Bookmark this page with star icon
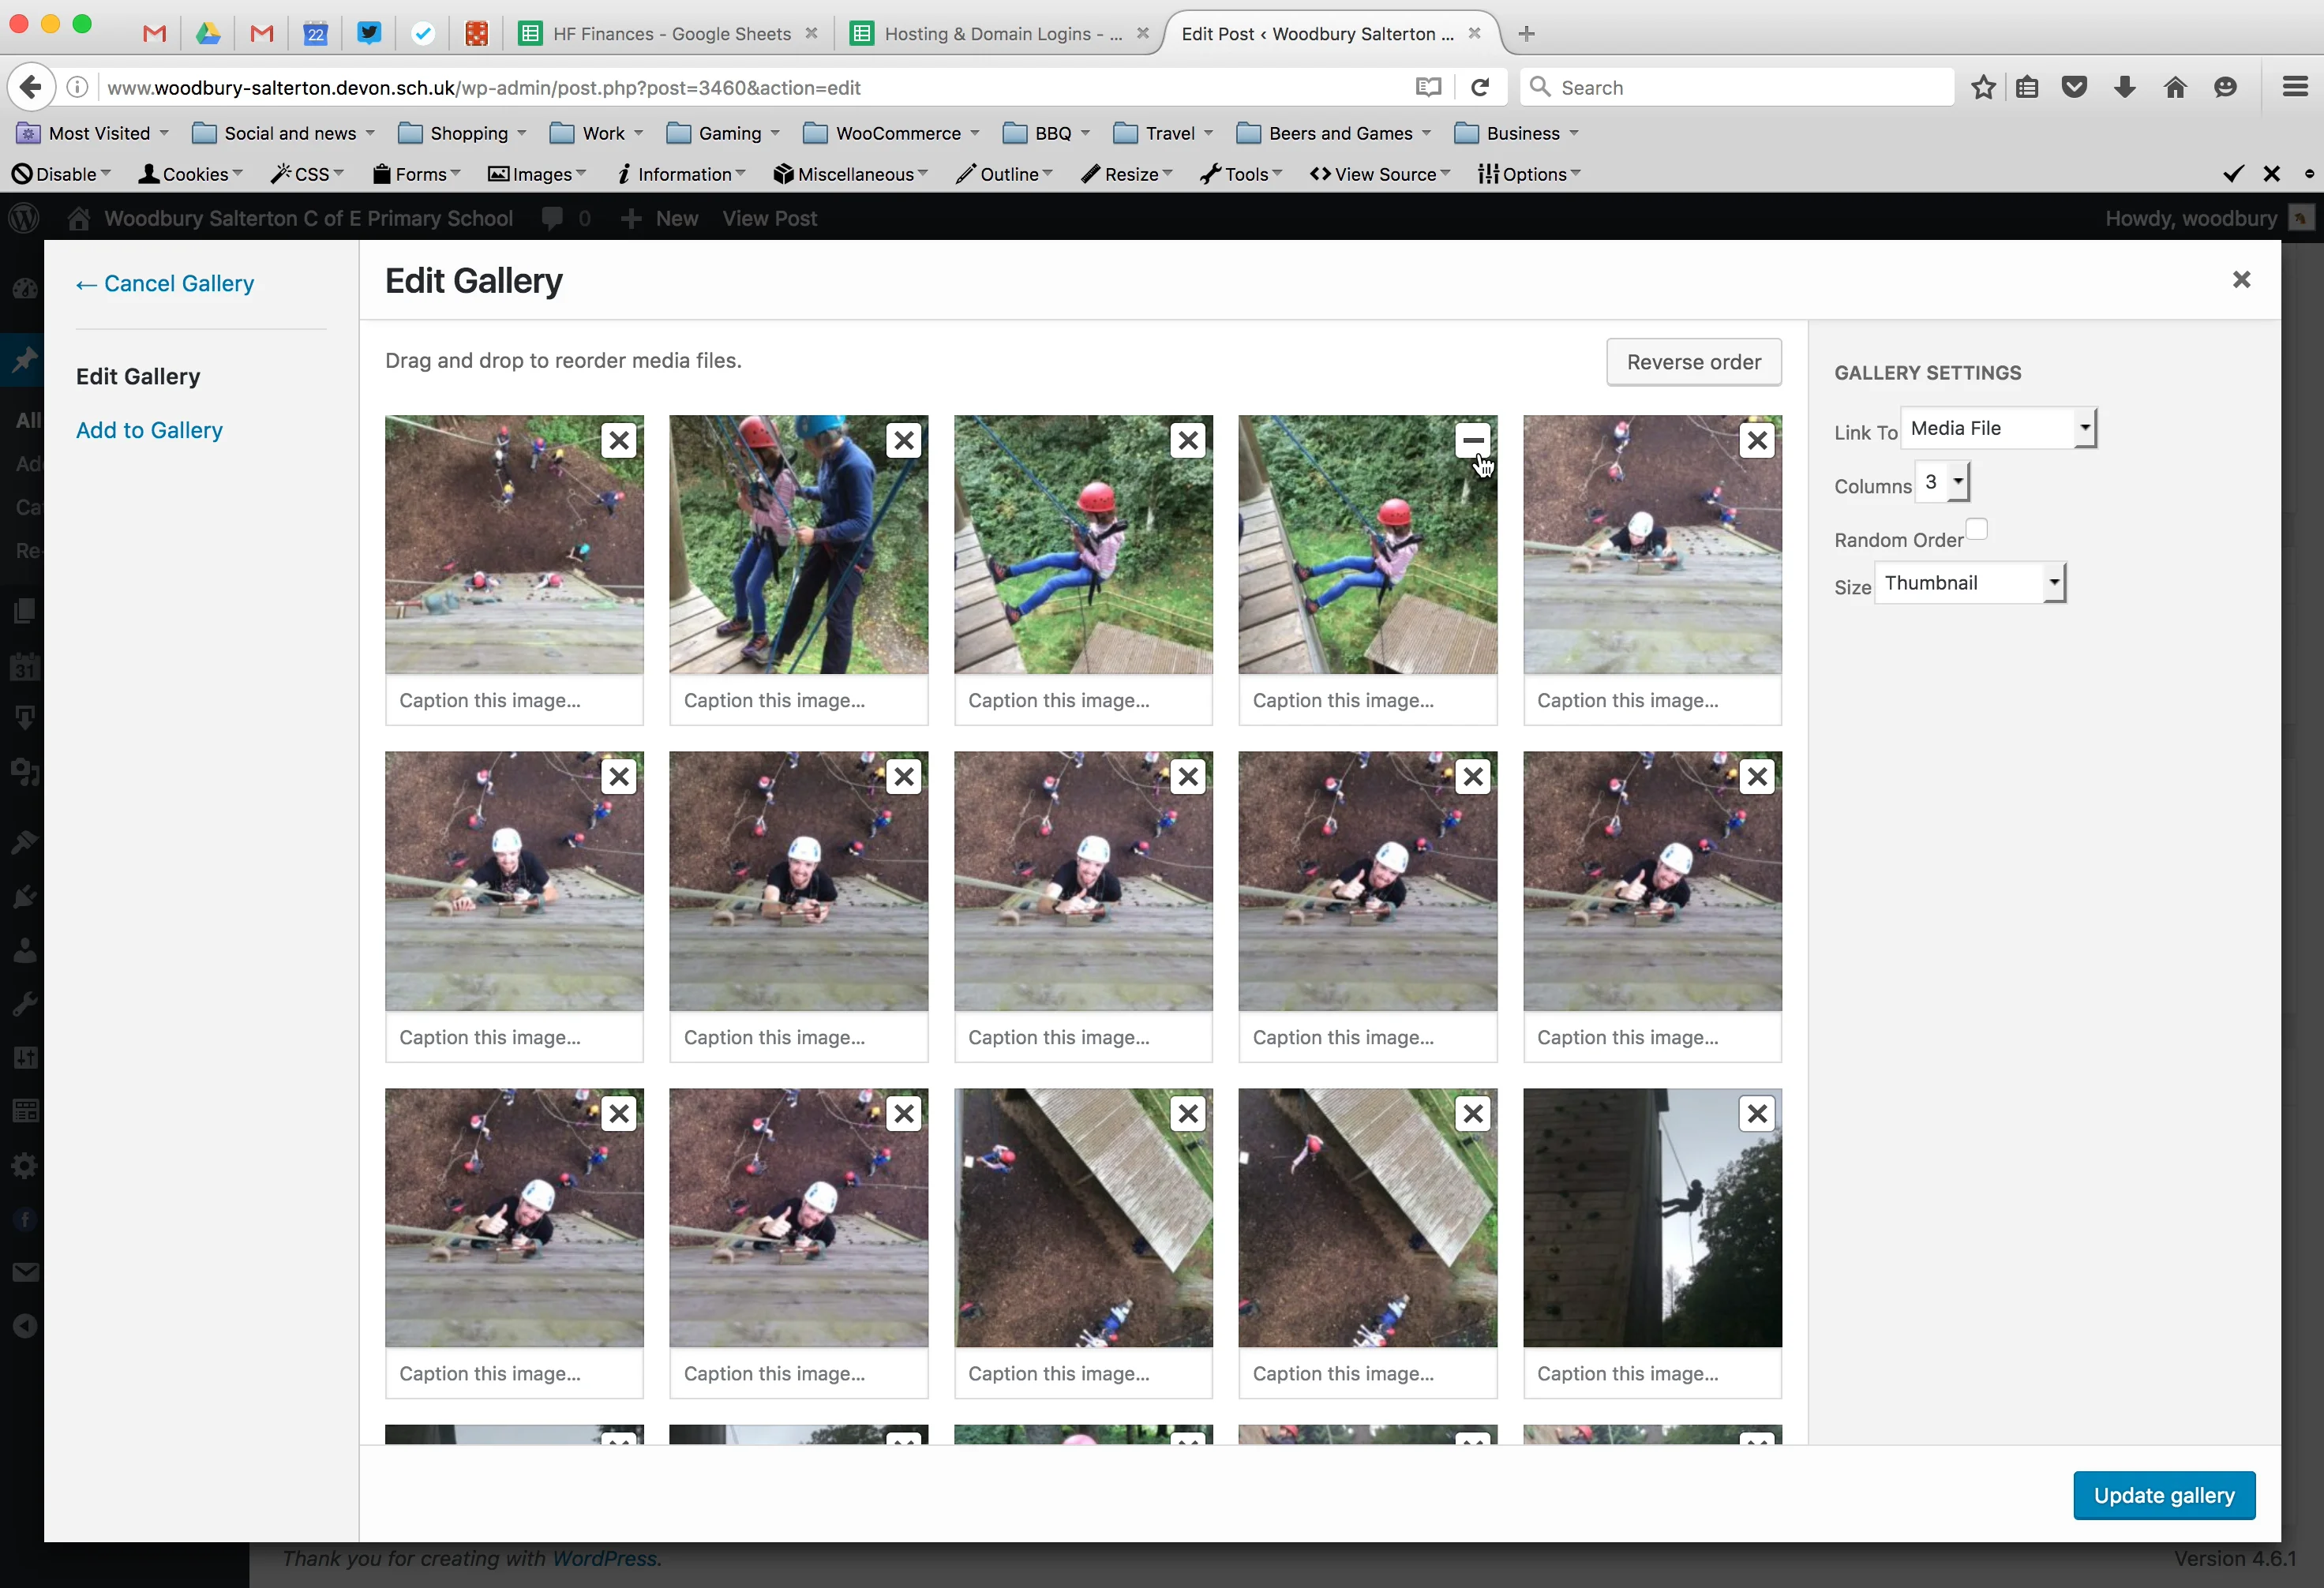The height and width of the screenshot is (1588, 2324). pyautogui.click(x=1984, y=87)
